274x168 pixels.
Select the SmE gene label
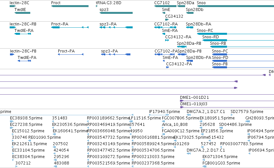pos(166,10)
